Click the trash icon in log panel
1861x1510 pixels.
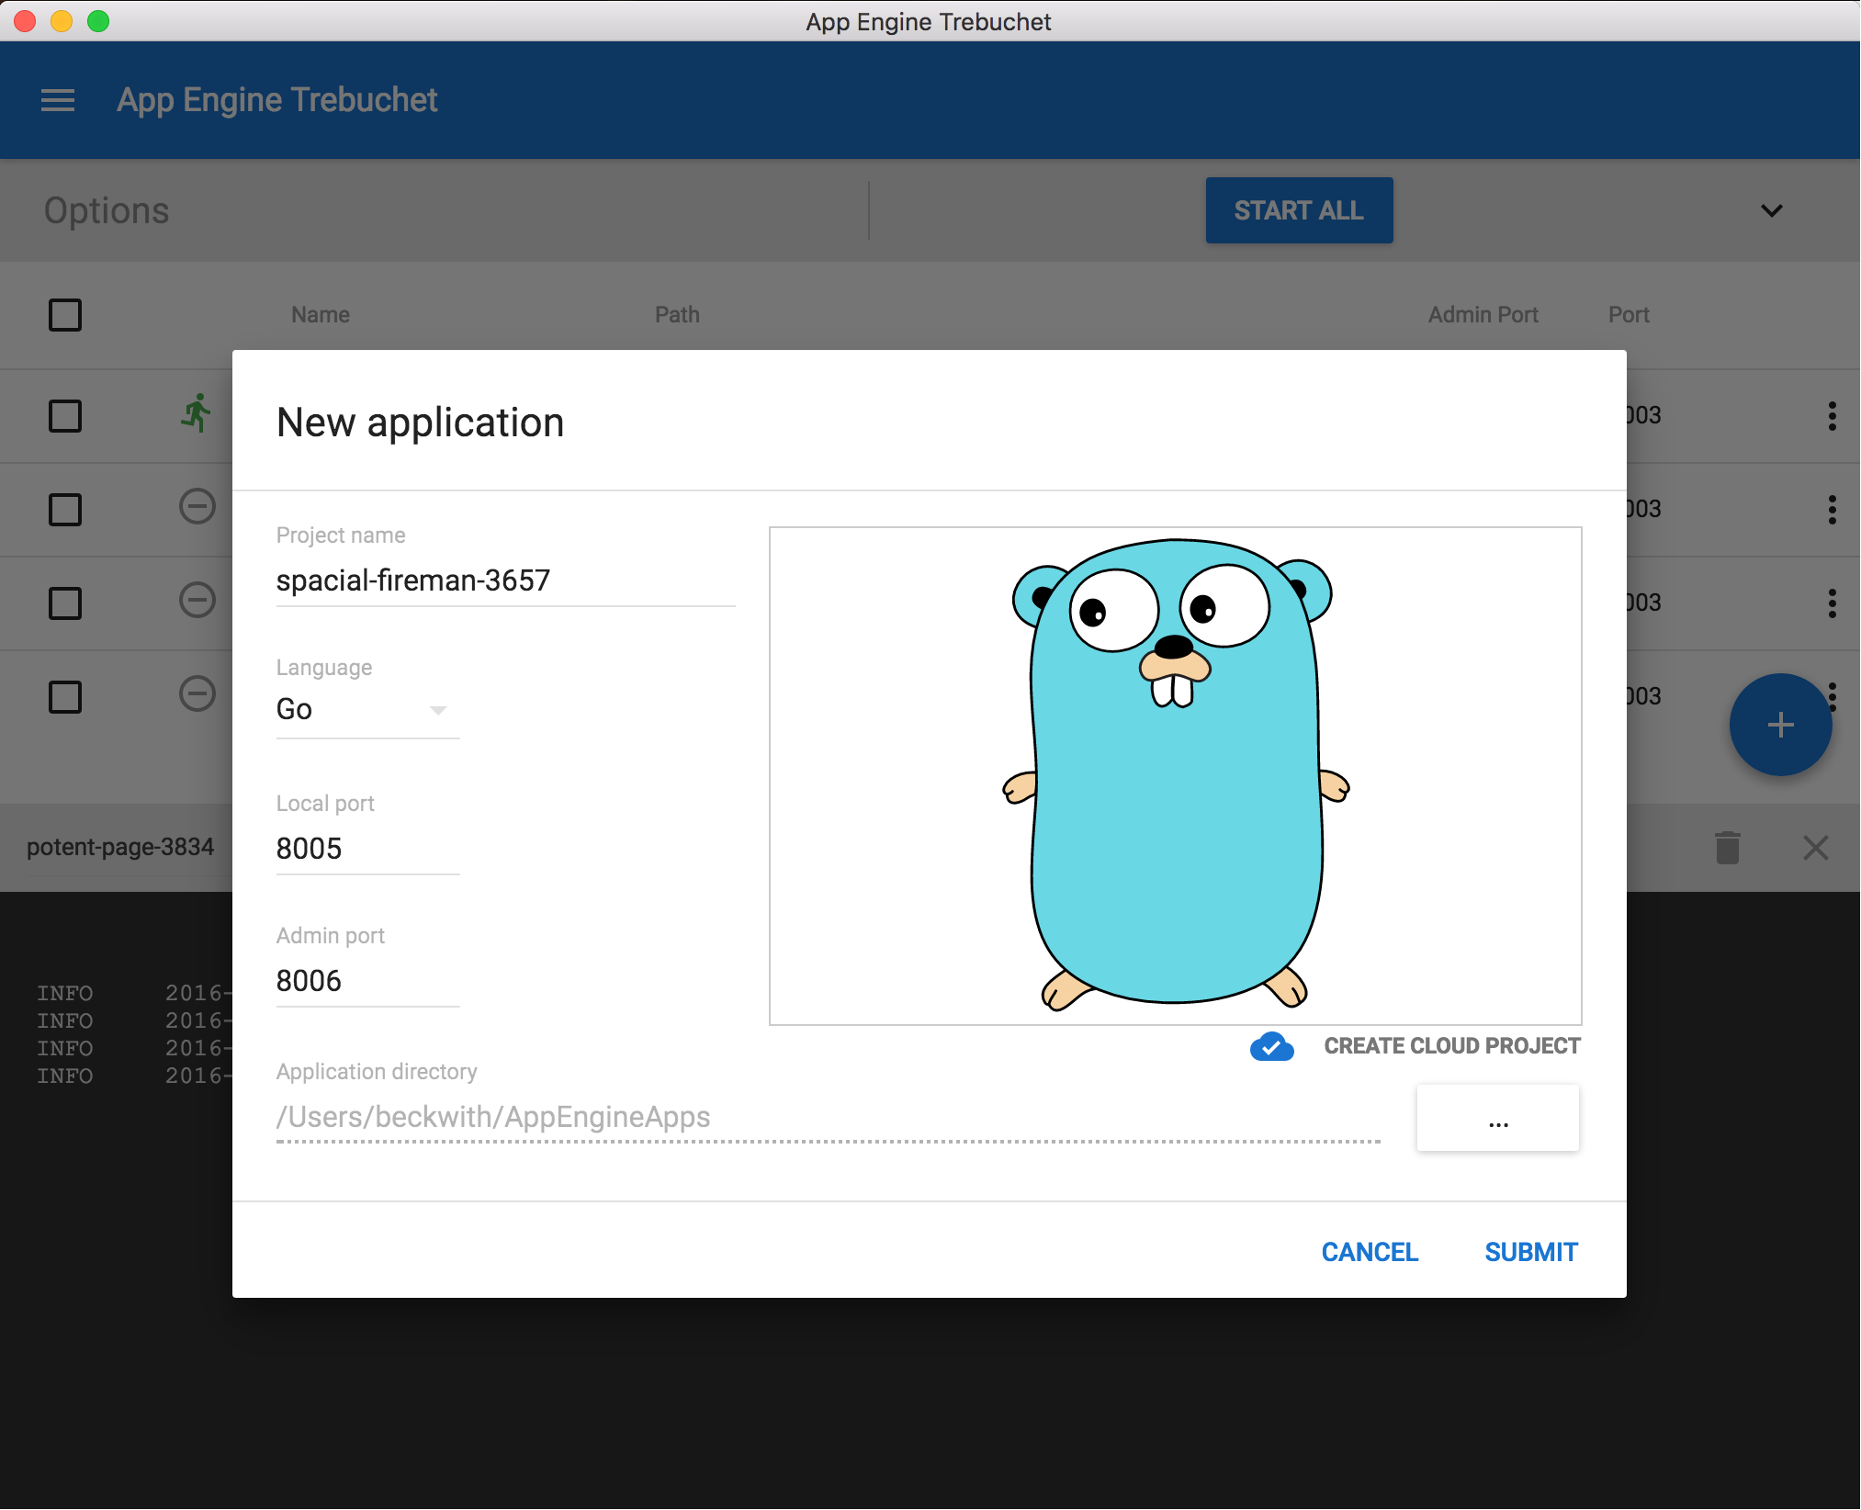click(x=1727, y=847)
